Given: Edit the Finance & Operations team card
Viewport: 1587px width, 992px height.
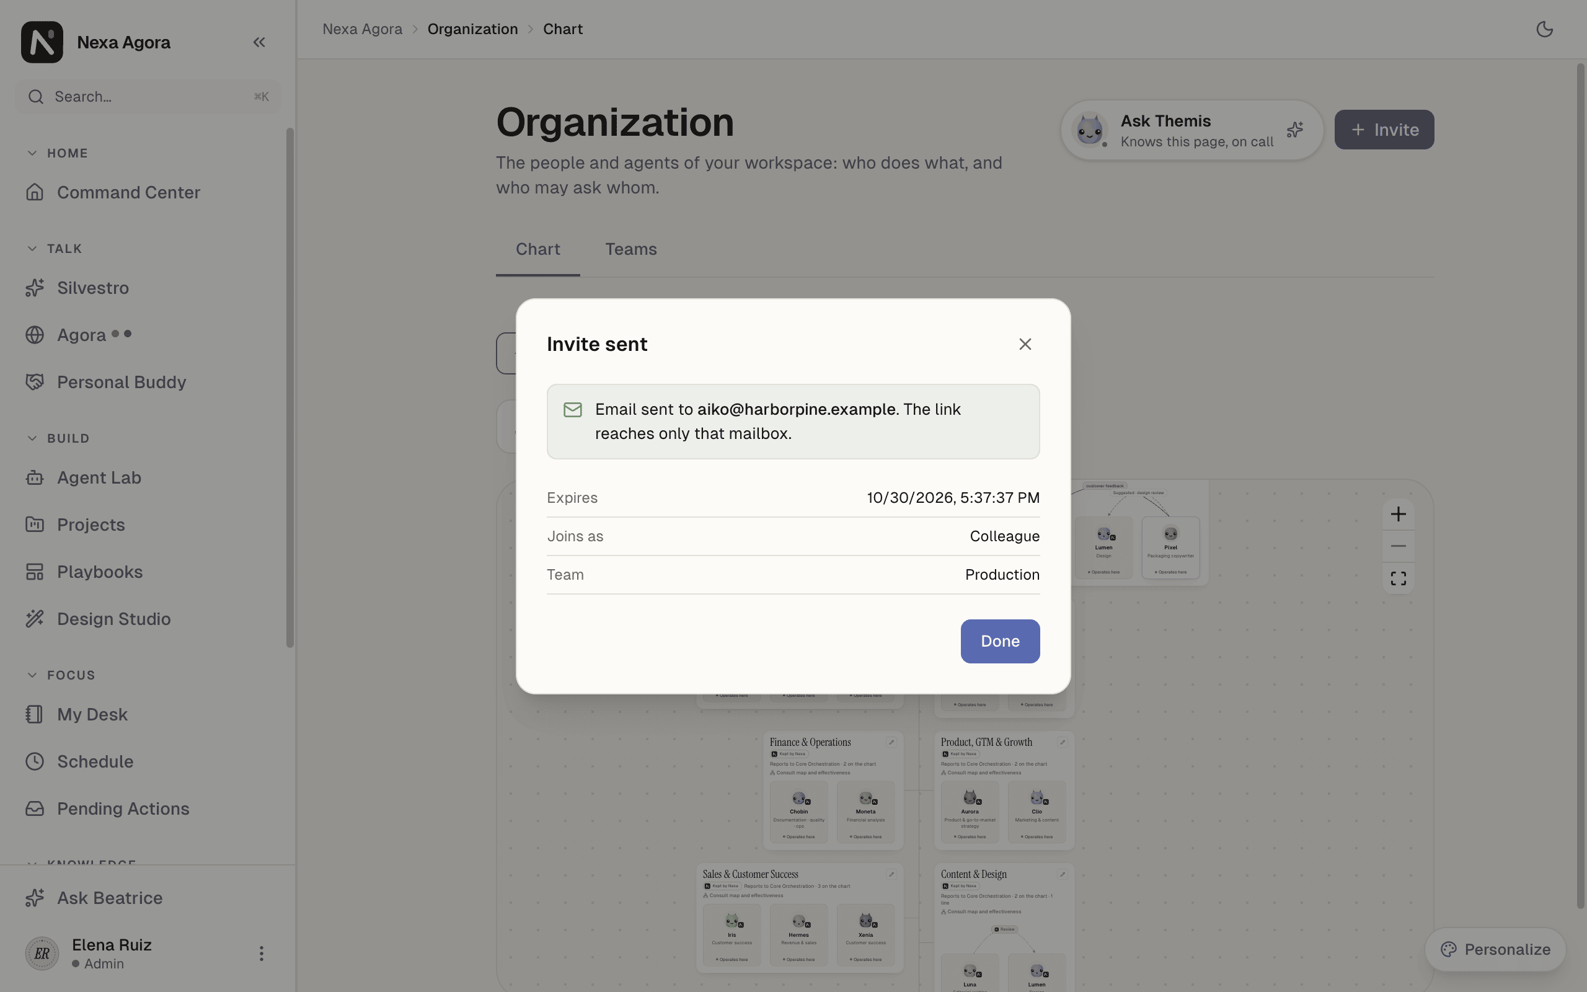Looking at the screenshot, I should 891,743.
